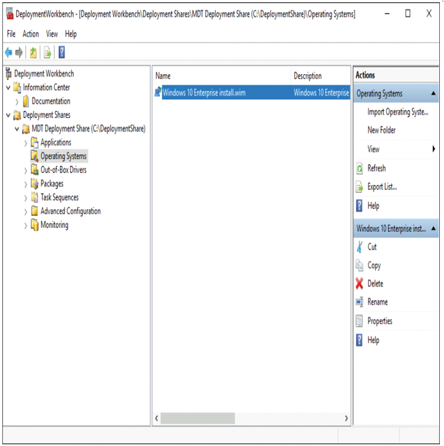
Task: Click the Deployment Workbench root node icon
Action: coord(9,73)
